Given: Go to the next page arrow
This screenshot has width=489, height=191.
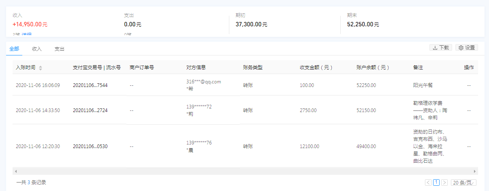Looking at the screenshot, I should [x=444, y=183].
